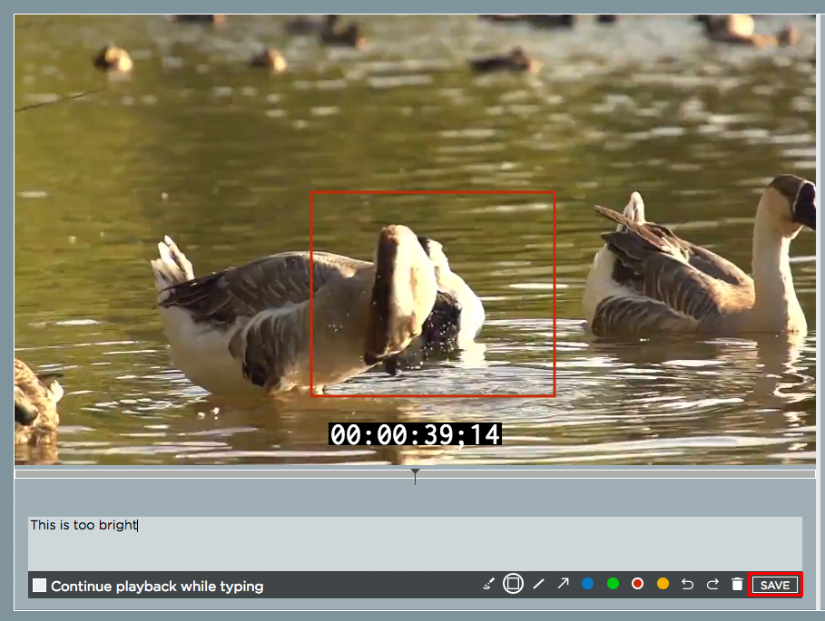Click into the comment text field

[414, 544]
